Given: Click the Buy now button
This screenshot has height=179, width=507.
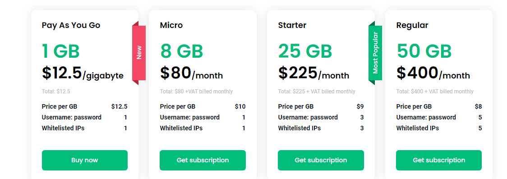Looking at the screenshot, I should point(85,160).
